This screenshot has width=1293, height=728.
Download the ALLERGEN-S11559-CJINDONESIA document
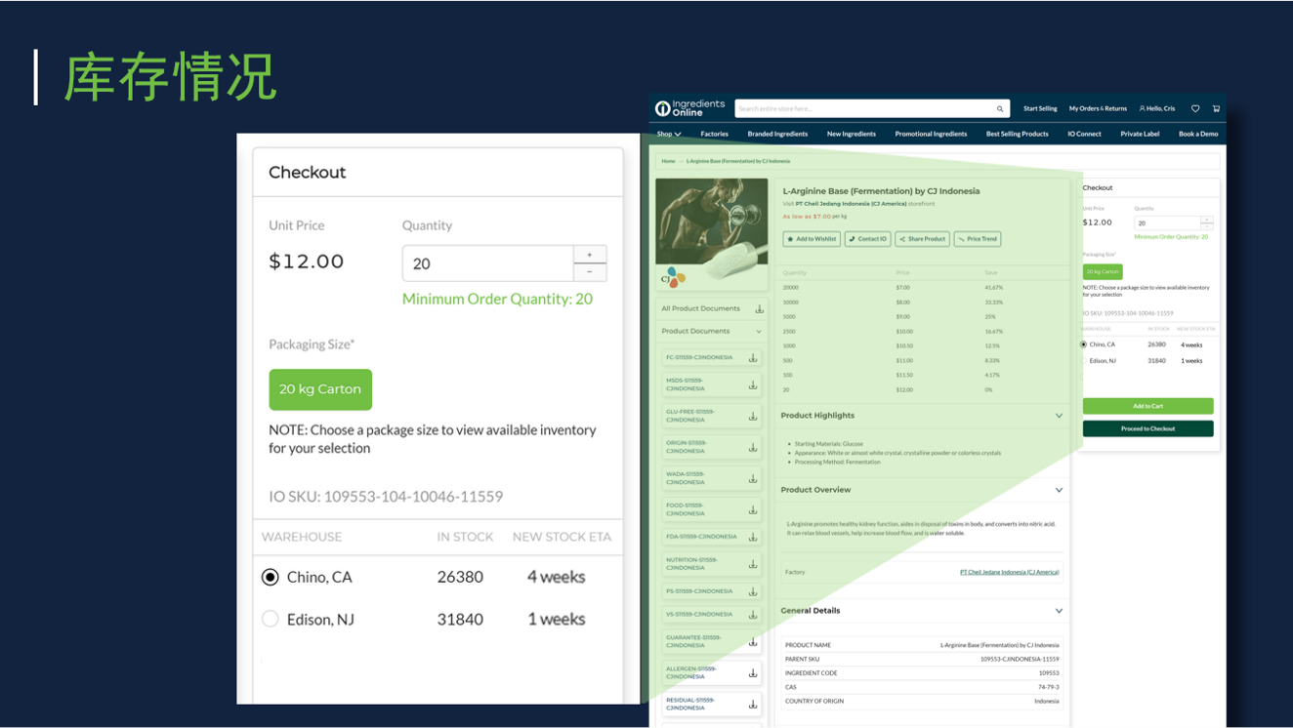753,673
